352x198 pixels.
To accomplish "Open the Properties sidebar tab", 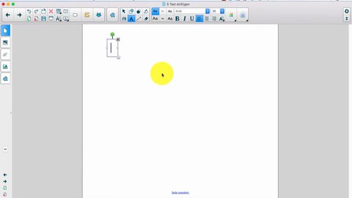I will click(x=5, y=67).
